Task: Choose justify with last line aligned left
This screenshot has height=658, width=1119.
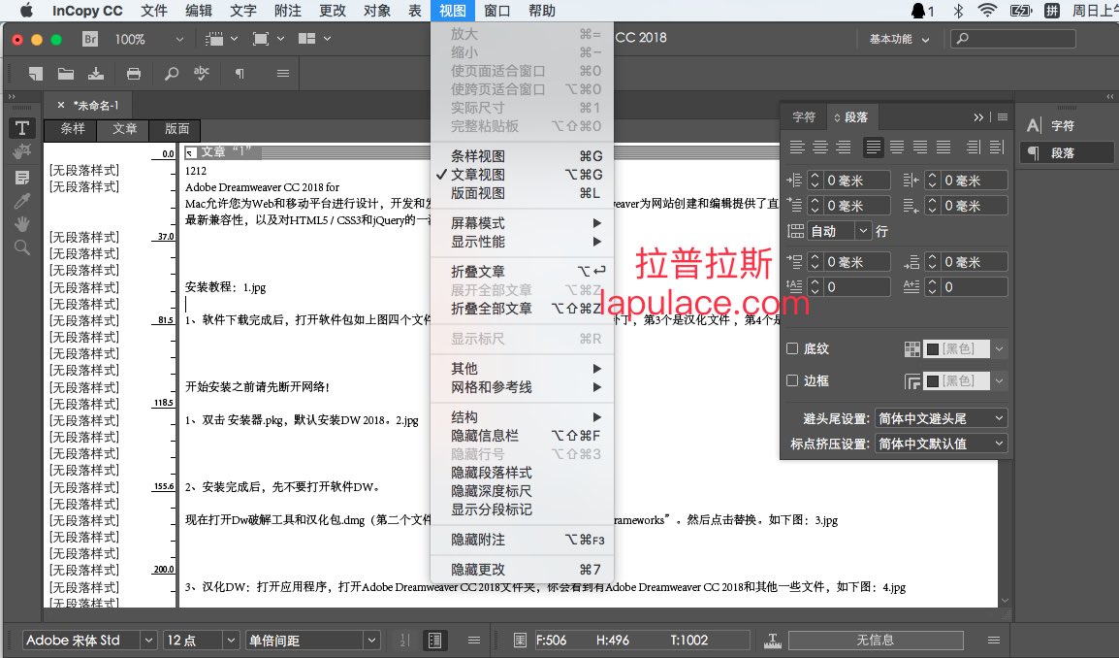Action: tap(873, 148)
